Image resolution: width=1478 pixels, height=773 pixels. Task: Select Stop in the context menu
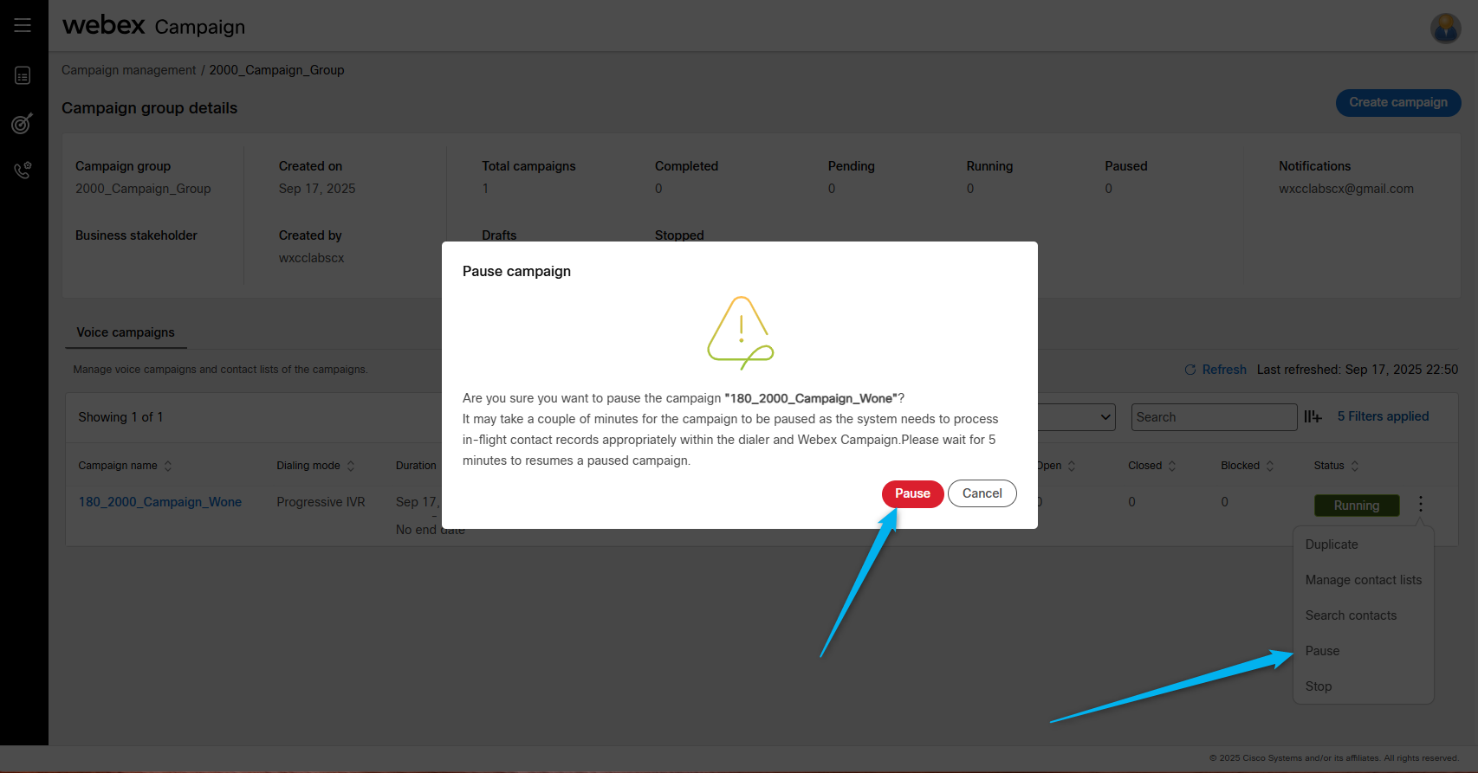click(1319, 686)
